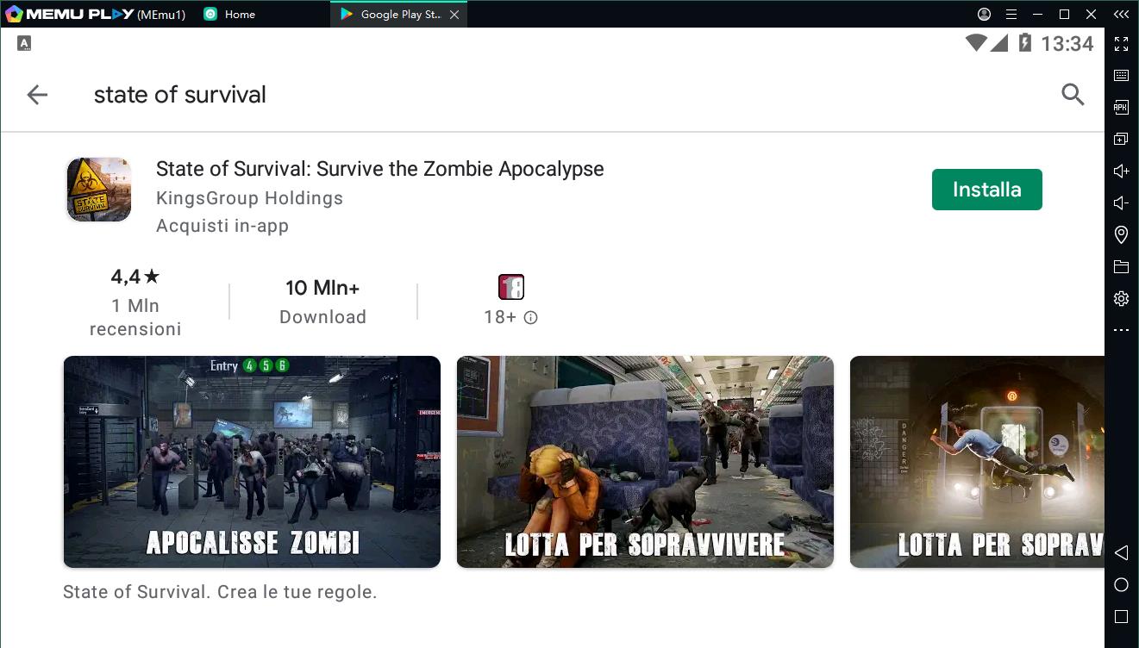Toggle fullscreen with the expand arrows icon
Image resolution: width=1139 pixels, height=648 pixels.
tap(1121, 43)
